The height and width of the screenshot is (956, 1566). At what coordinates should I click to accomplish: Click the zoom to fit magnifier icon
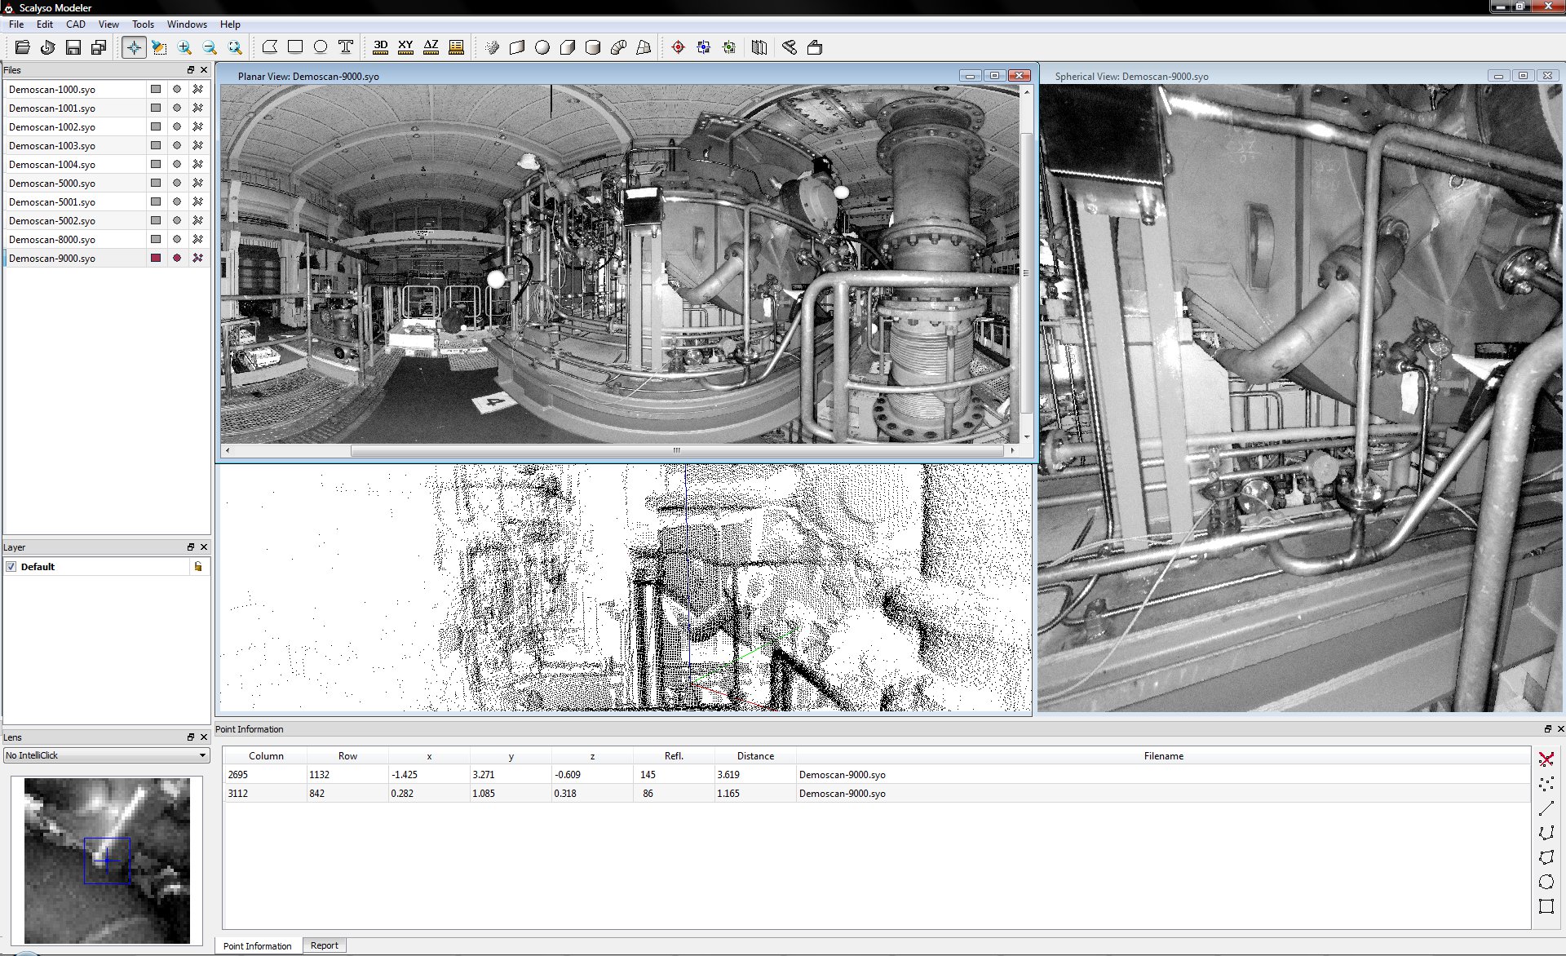coord(235,47)
